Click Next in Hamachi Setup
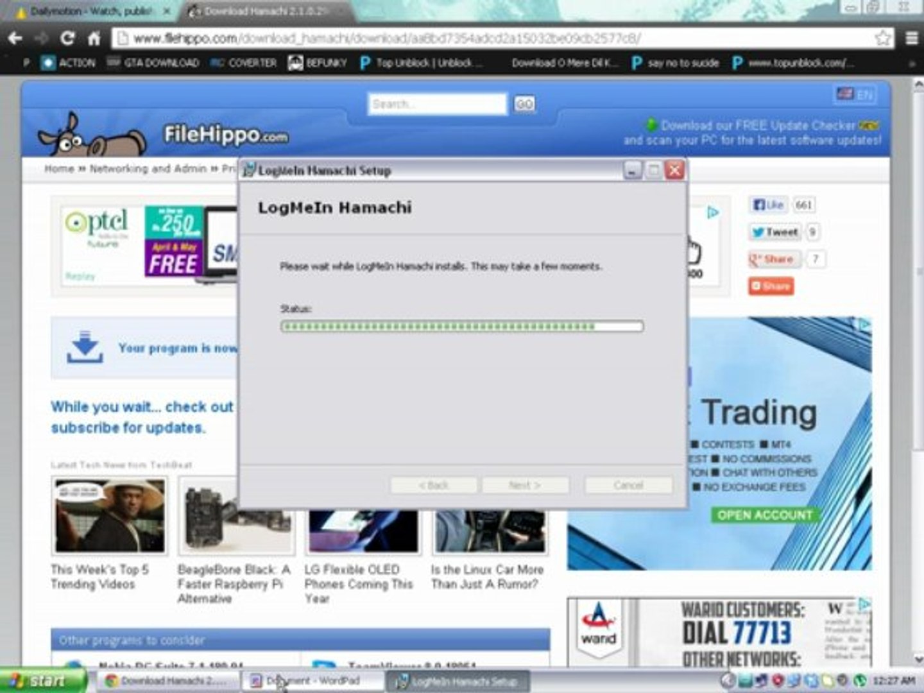Screen dimensions: 924x693 coord(526,485)
